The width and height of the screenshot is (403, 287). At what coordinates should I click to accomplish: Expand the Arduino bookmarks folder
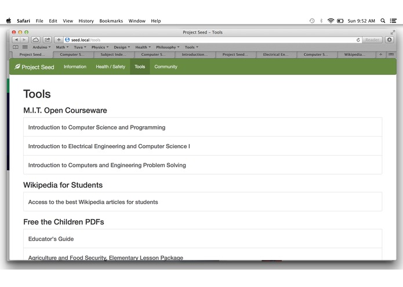(41, 47)
